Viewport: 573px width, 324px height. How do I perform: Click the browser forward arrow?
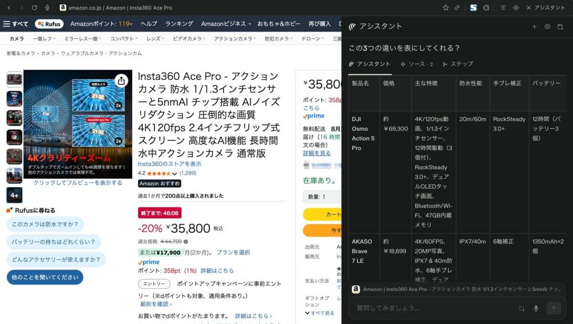pos(21,8)
